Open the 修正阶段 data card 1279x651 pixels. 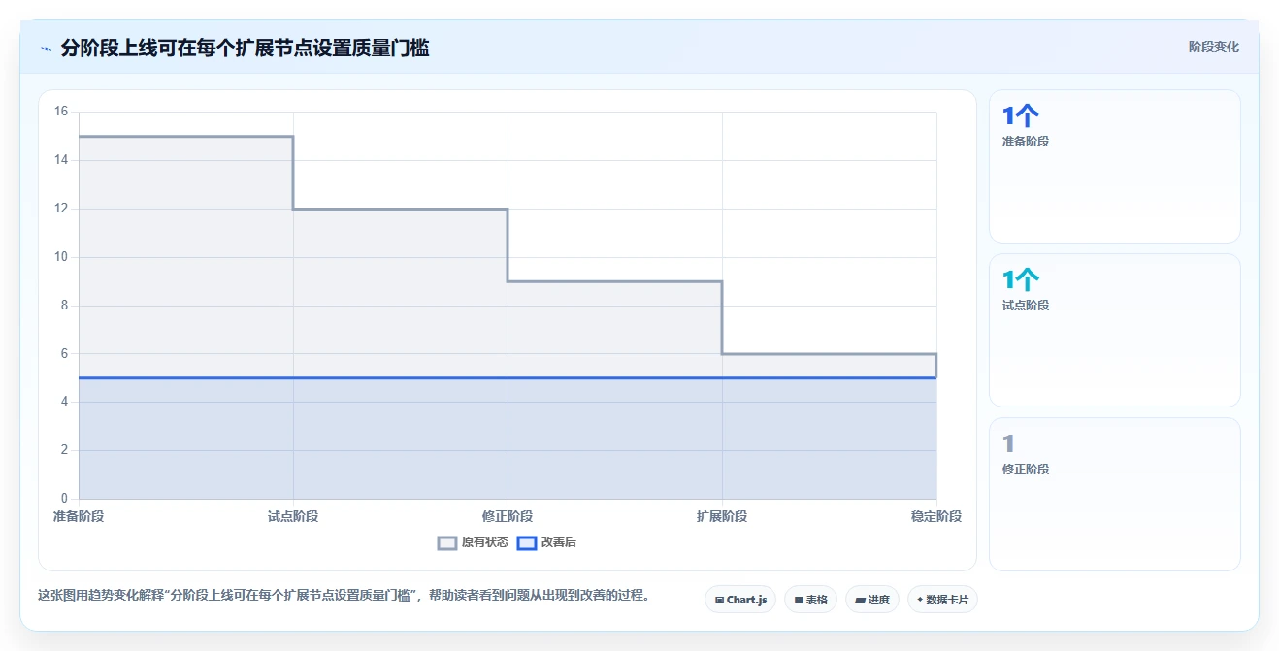tap(1114, 494)
